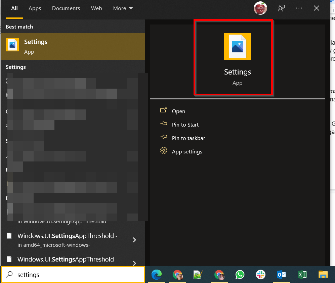Launch WhatsApp from the taskbar
Image resolution: width=335 pixels, height=283 pixels.
240,275
